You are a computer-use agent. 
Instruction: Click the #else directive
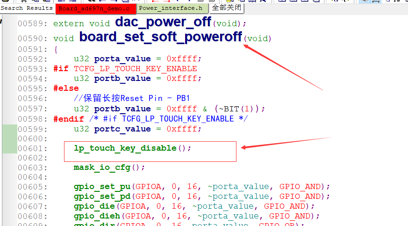click(x=66, y=88)
